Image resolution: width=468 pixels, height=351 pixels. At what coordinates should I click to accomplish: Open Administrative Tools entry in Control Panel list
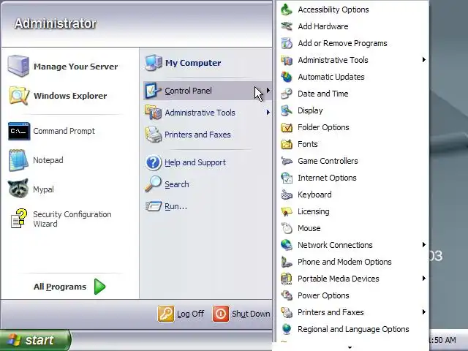pyautogui.click(x=352, y=60)
